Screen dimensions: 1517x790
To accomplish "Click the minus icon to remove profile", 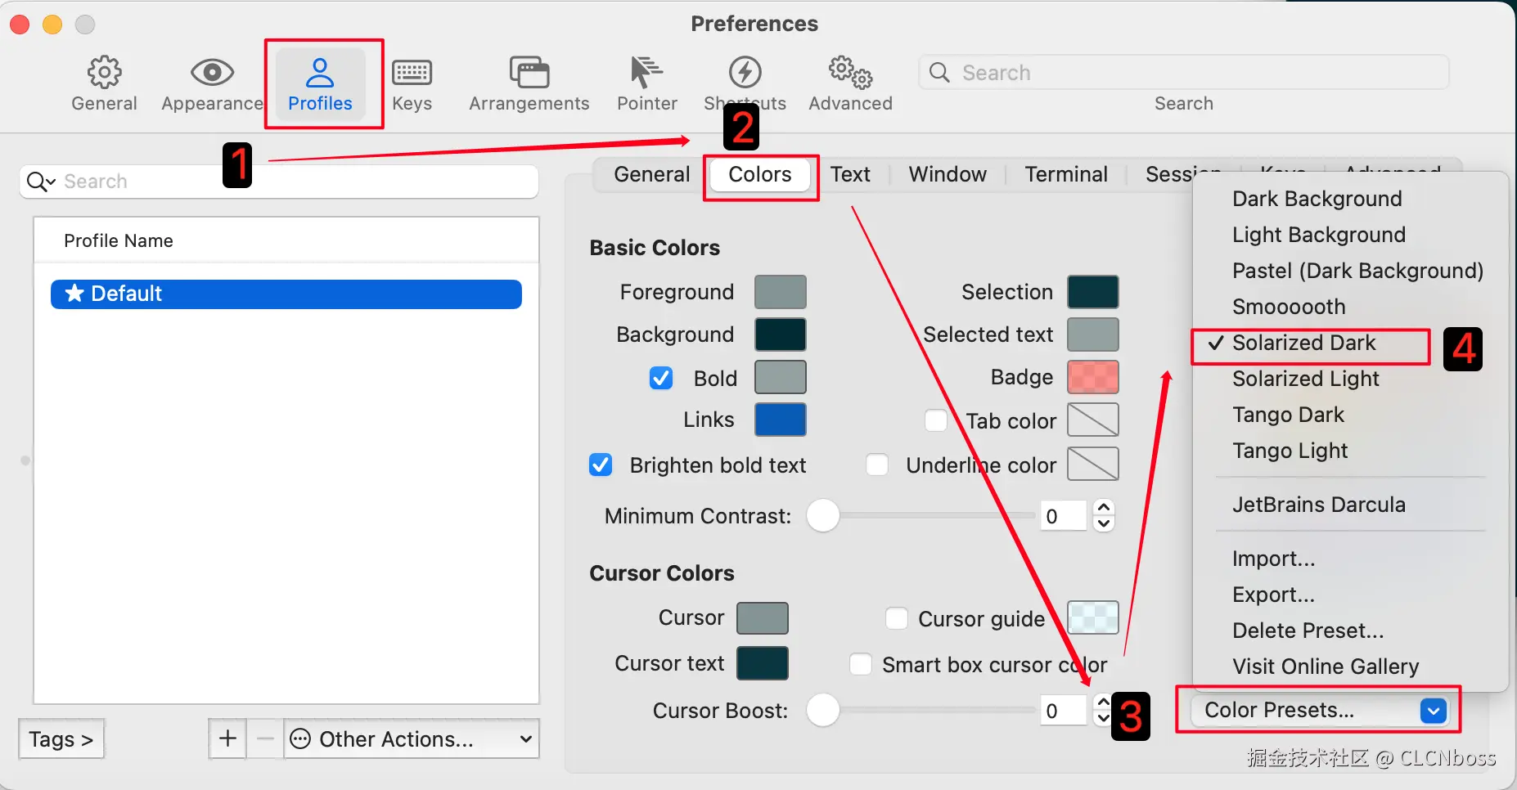I will (x=265, y=739).
